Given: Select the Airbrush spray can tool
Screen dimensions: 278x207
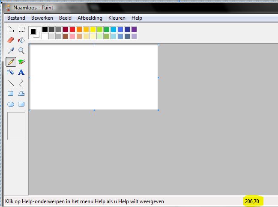Looking at the screenshot, I should 11,72.
